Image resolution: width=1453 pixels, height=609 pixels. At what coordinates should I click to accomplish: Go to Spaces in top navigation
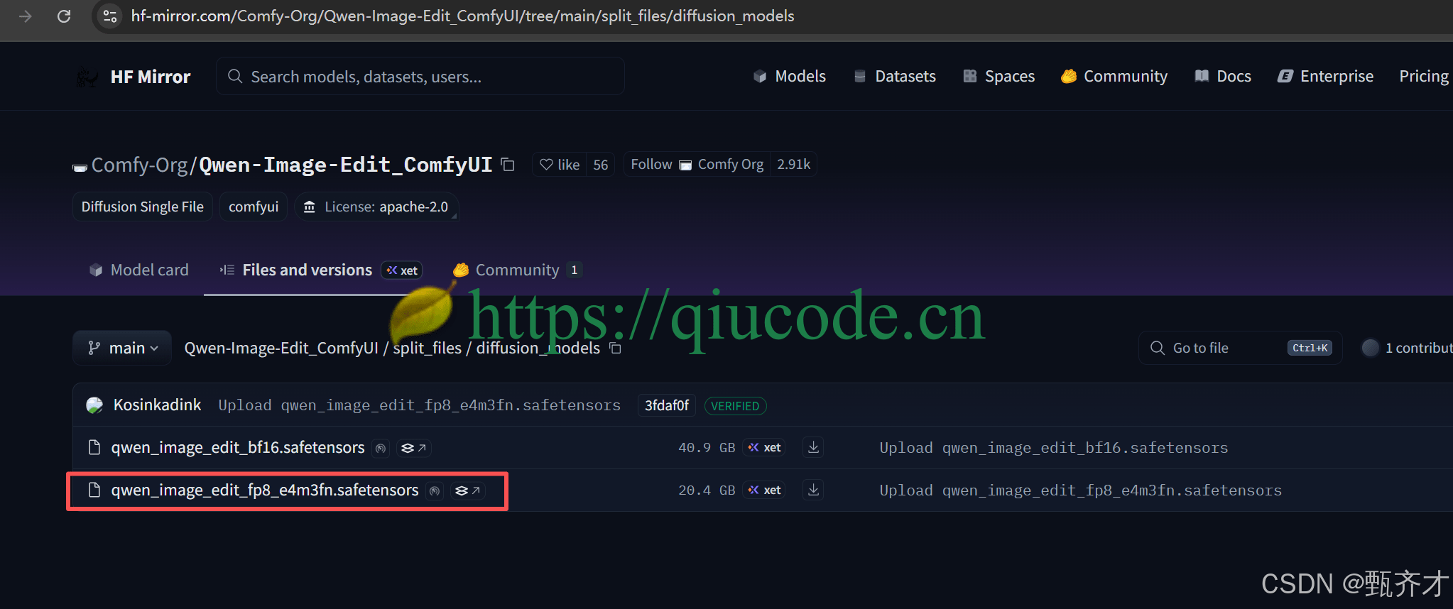click(x=998, y=76)
